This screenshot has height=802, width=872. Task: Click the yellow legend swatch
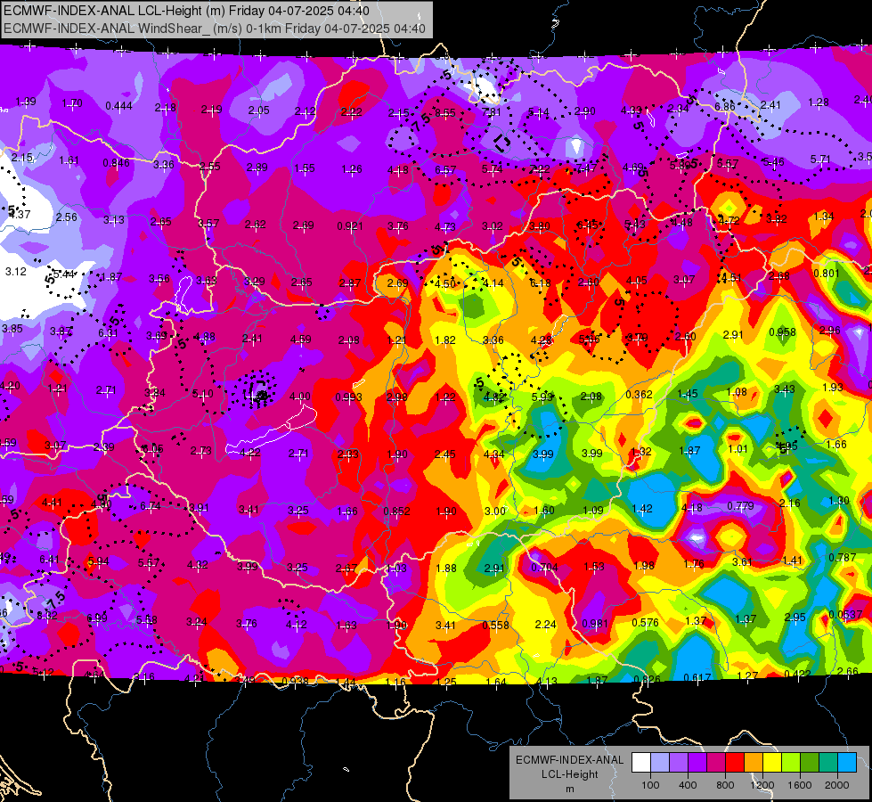(772, 763)
